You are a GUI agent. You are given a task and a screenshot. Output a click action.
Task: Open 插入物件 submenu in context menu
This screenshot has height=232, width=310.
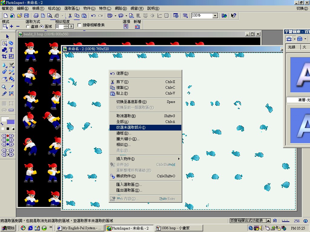tap(146, 159)
